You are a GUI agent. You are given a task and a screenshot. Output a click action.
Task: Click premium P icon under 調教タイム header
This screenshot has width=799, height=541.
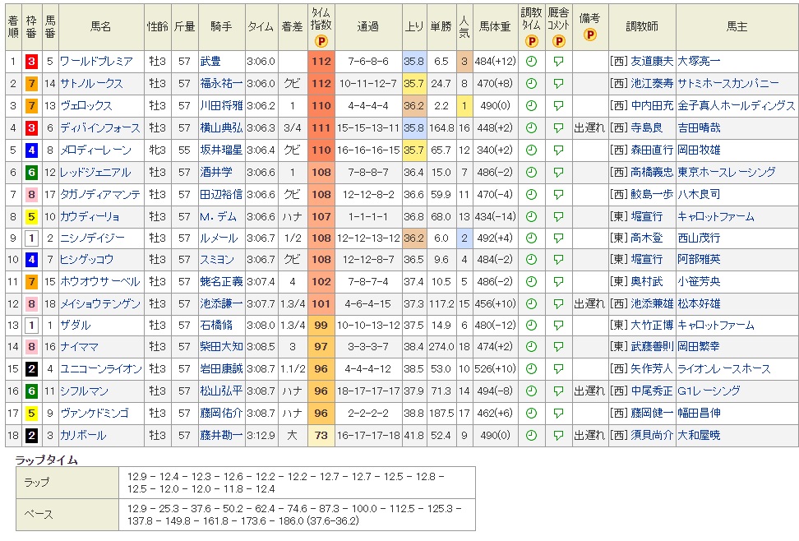[x=532, y=41]
